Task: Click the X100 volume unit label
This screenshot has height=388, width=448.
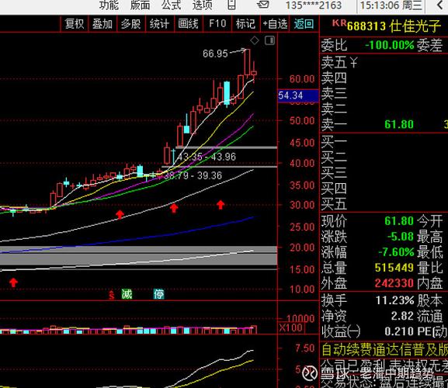Action: (x=290, y=327)
